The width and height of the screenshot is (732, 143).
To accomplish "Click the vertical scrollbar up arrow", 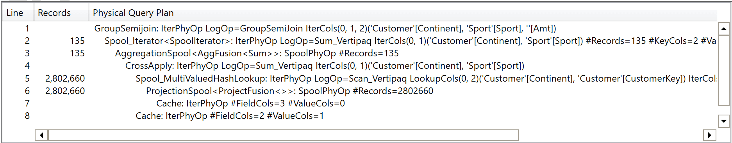I will pyautogui.click(x=723, y=29).
